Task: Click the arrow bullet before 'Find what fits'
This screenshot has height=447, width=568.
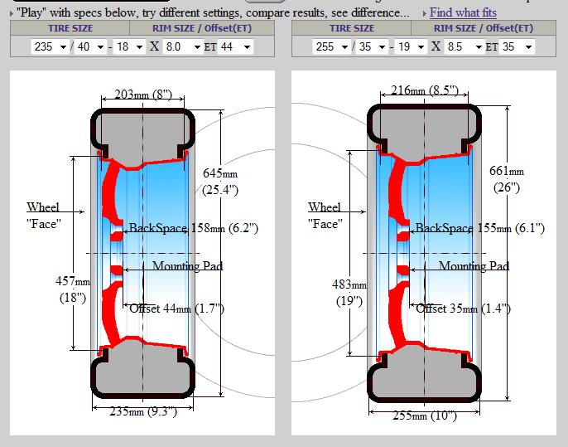Action: pyautogui.click(x=424, y=13)
